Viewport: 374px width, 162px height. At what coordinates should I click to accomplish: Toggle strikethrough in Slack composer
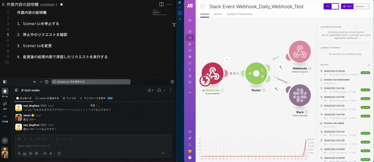click(30, 139)
